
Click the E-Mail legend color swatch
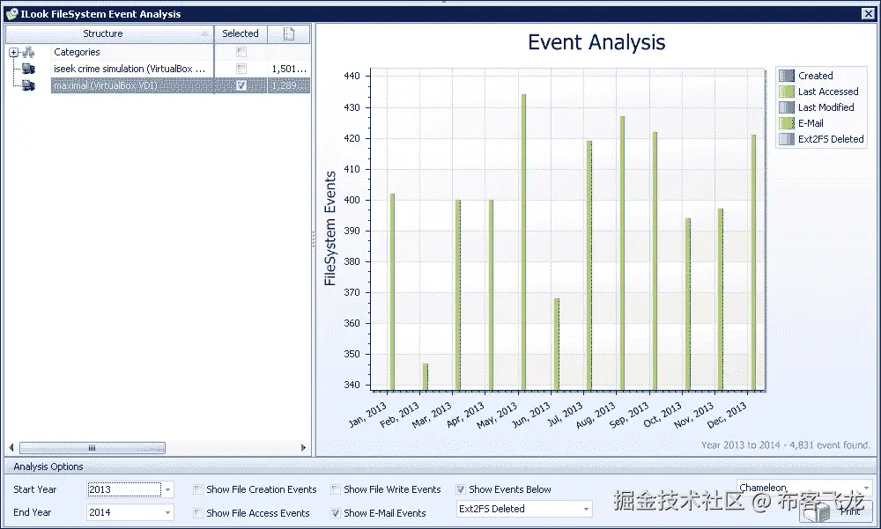(x=787, y=123)
